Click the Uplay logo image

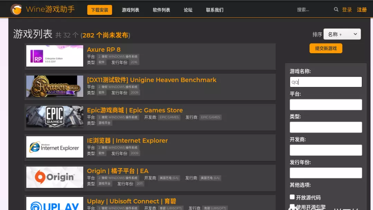point(55,204)
